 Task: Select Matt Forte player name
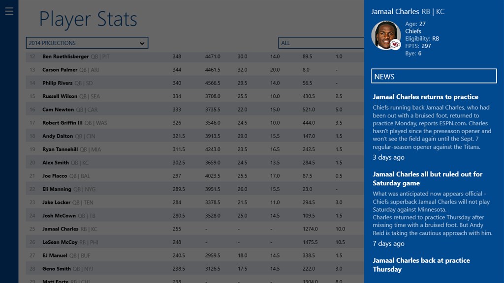(55, 281)
